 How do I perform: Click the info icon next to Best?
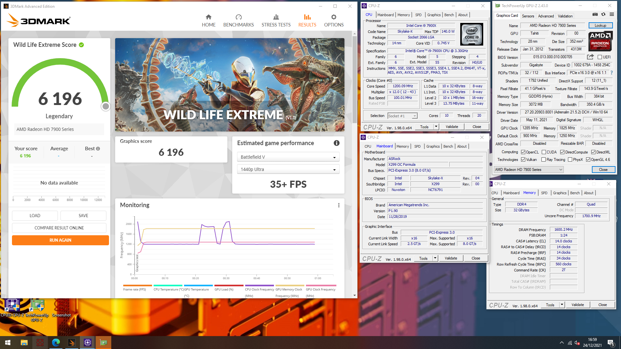98,149
